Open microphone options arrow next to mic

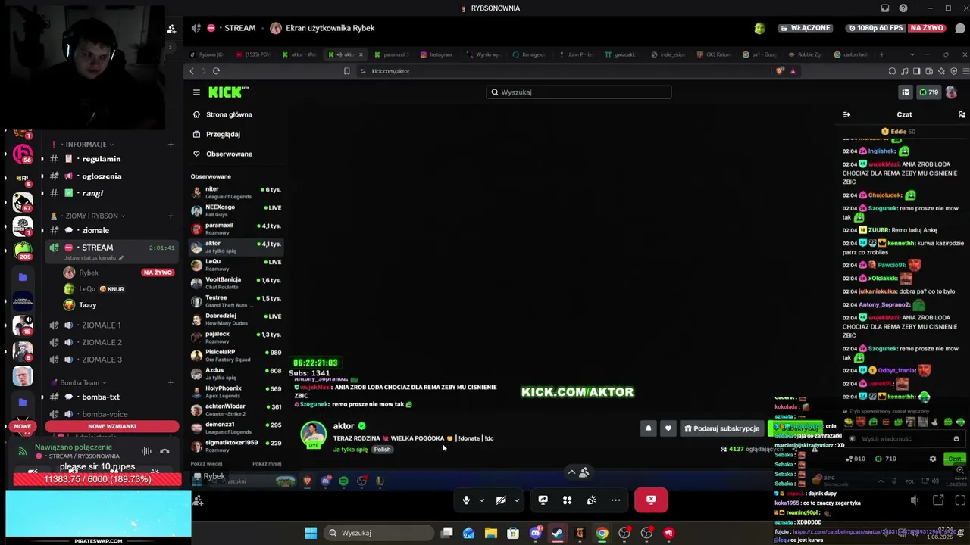pyautogui.click(x=481, y=500)
